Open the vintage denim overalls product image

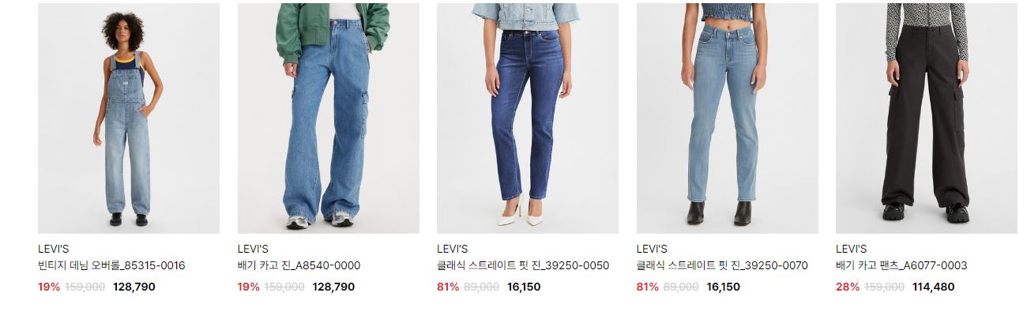click(129, 118)
